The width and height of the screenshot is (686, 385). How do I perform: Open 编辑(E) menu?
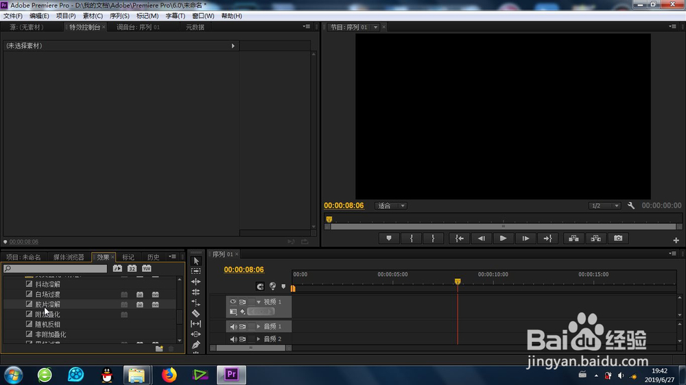click(x=39, y=16)
